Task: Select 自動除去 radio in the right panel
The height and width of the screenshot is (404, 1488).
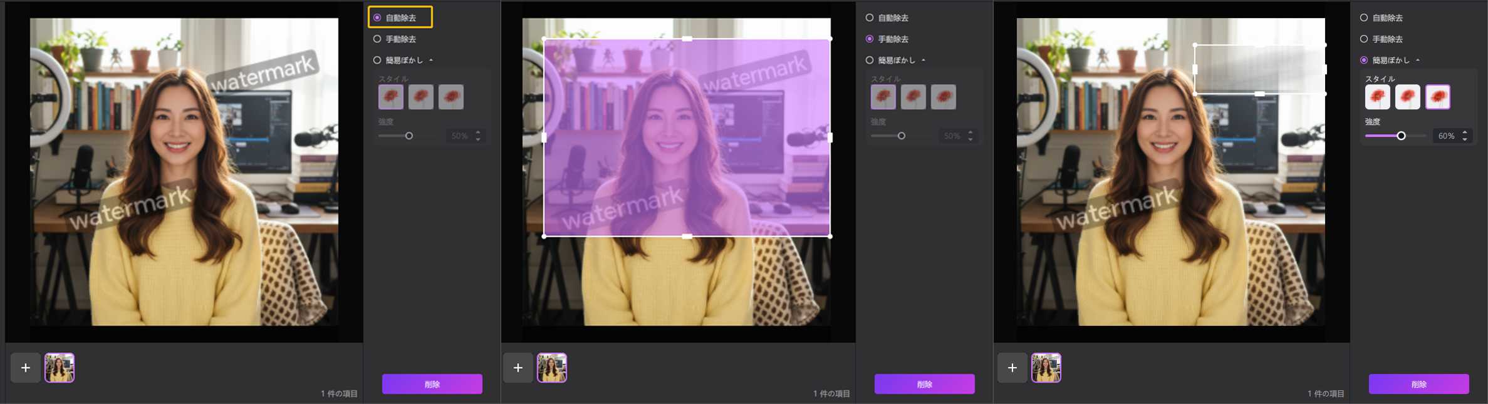Action: (x=1364, y=18)
